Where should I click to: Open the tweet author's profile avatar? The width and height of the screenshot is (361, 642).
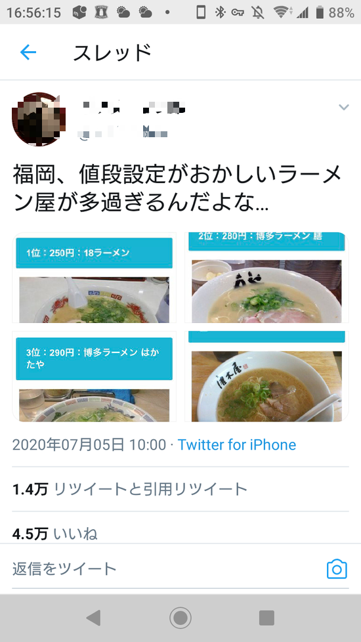tap(39, 119)
